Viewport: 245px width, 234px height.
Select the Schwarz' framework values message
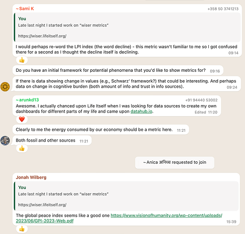[x=127, y=84]
